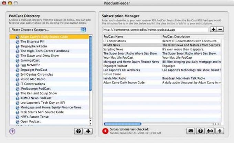The image size is (234, 143).
Task: Click the purple help button in PodCast Directory
Action: (x=12, y=131)
